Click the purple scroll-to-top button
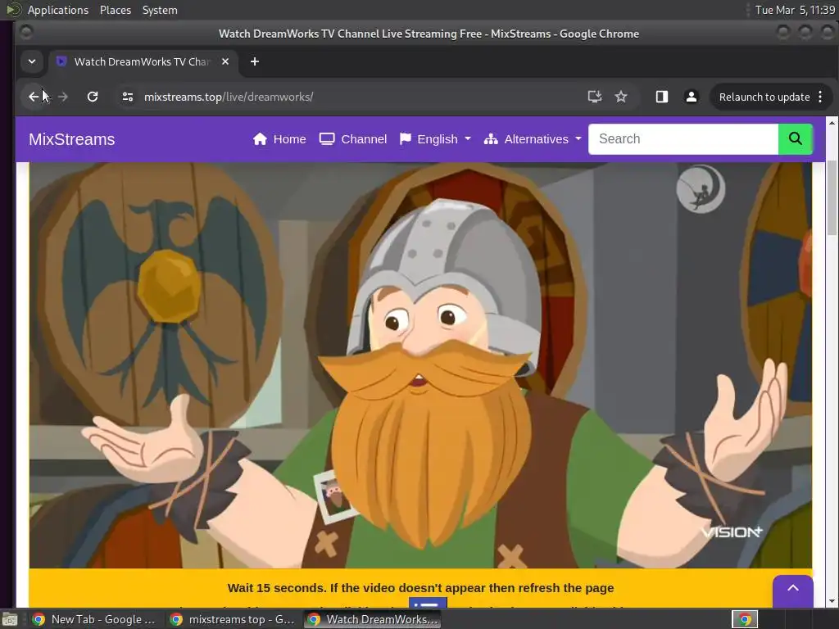This screenshot has height=629, width=839. (793, 591)
